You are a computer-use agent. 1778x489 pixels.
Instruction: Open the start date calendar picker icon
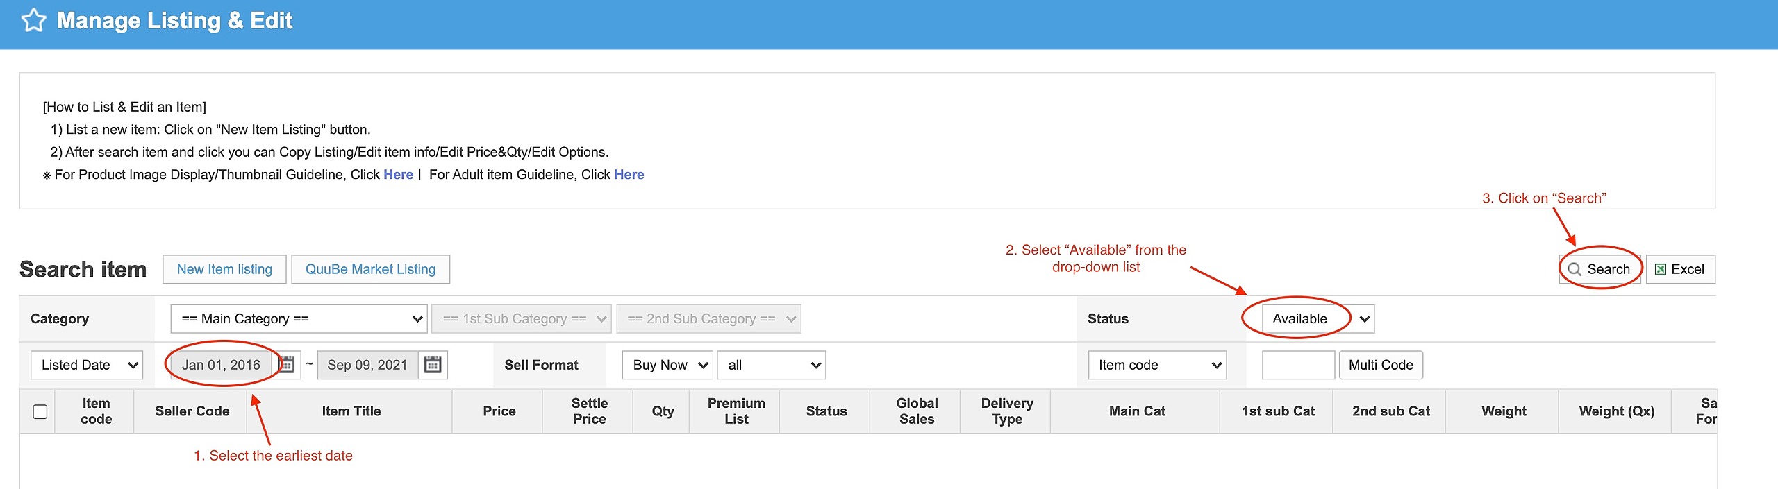pos(287,365)
